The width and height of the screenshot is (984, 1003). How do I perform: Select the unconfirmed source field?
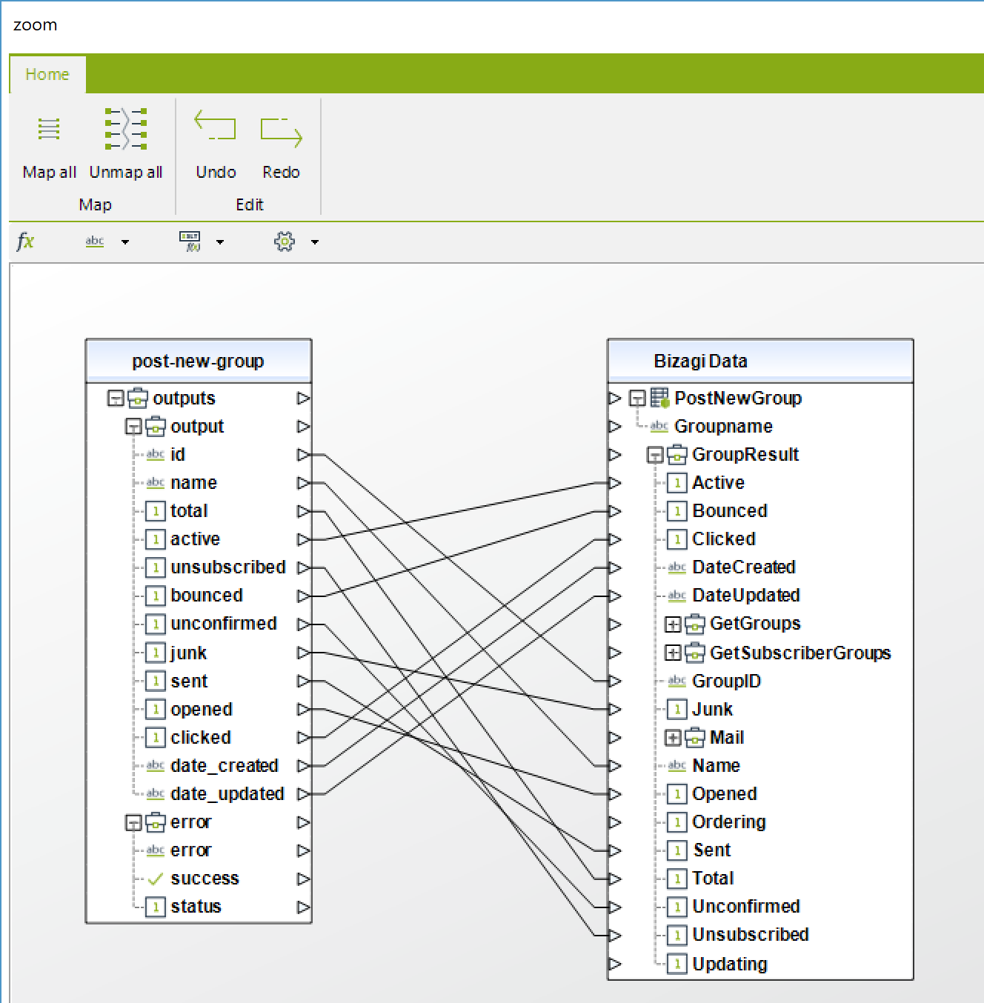click(224, 624)
